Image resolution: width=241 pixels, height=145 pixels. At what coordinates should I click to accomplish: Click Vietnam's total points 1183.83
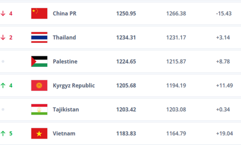tap(126, 133)
